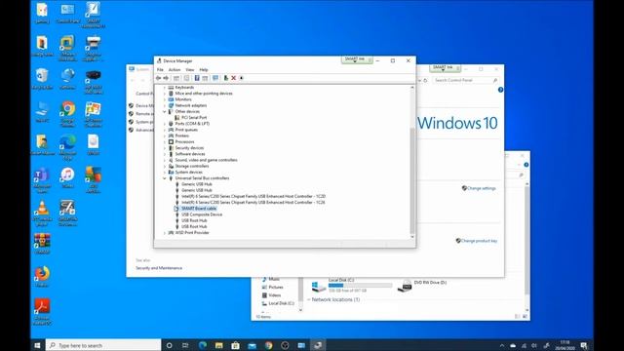Screen dimensions: 624x351
Task: Click Local Disk (C:) usage bar
Action: pyautogui.click(x=360, y=286)
